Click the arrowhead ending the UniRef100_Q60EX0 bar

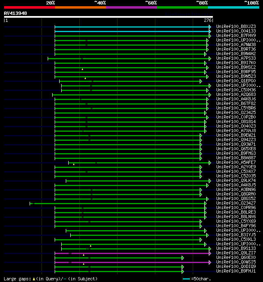click(183, 258)
